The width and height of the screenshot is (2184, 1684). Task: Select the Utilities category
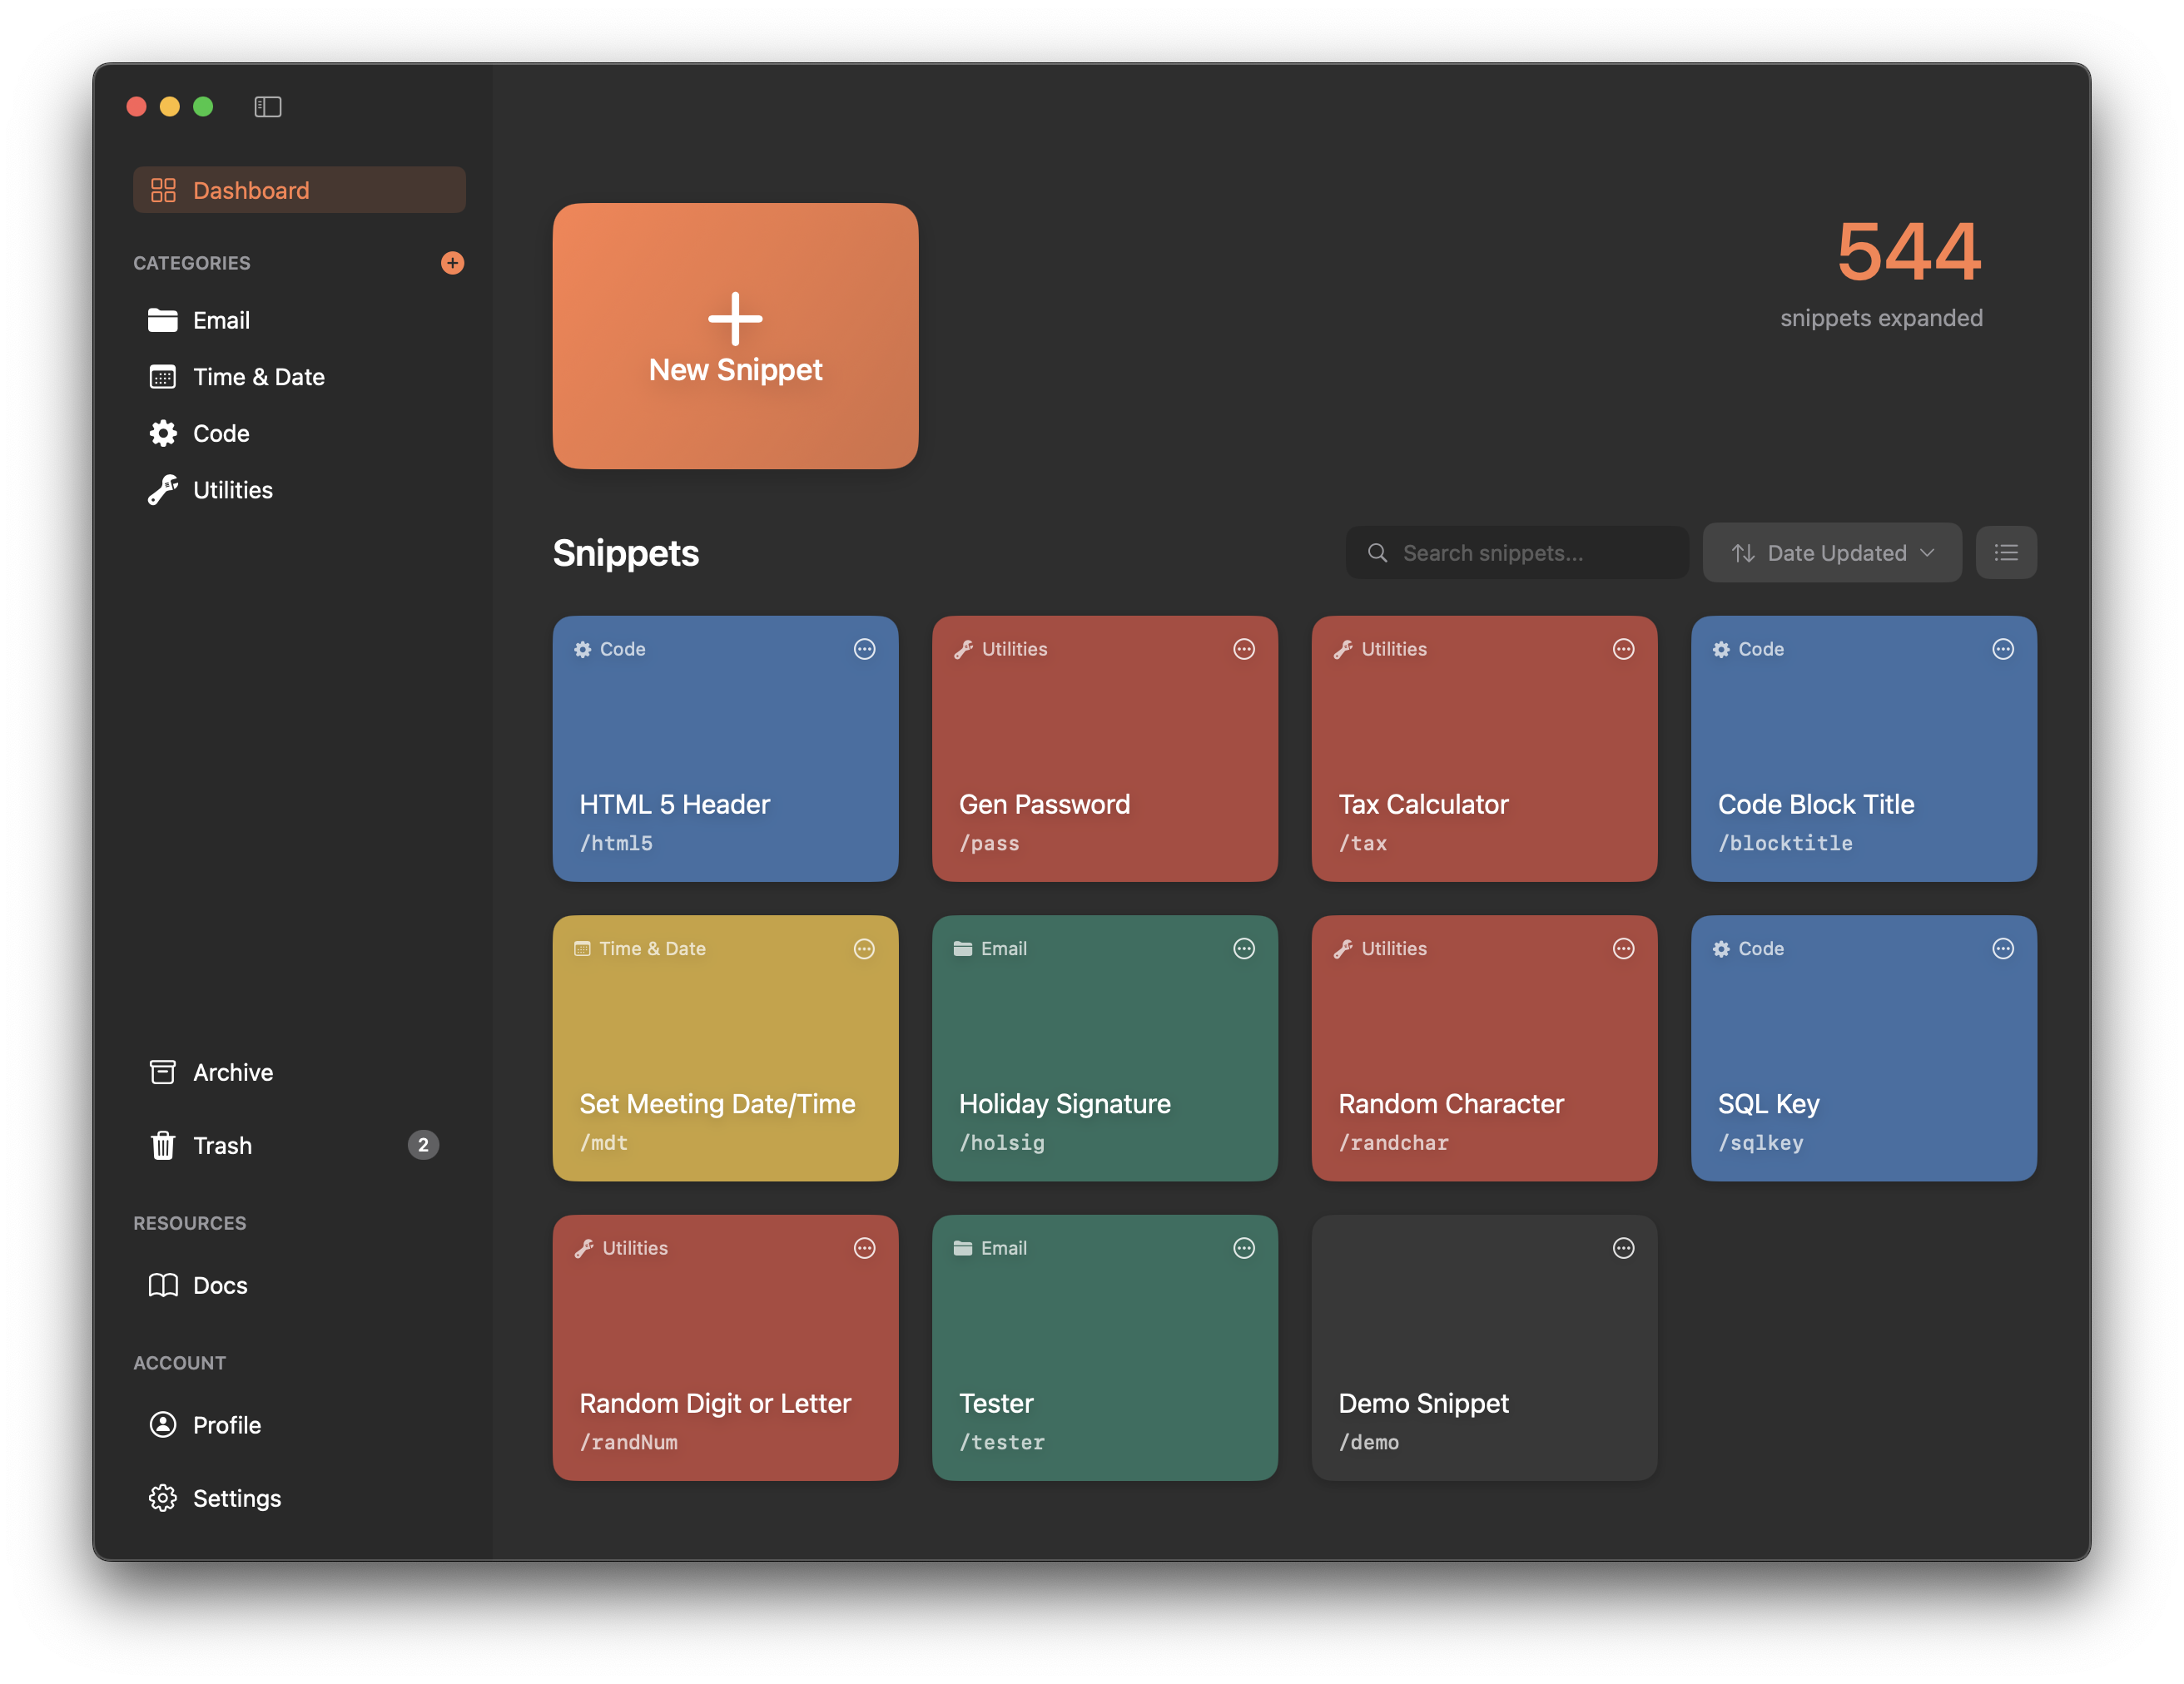[x=232, y=490]
